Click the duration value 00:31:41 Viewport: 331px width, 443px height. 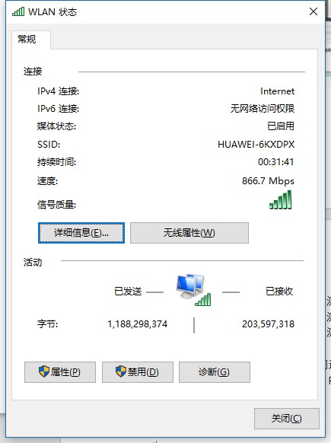pos(275,162)
